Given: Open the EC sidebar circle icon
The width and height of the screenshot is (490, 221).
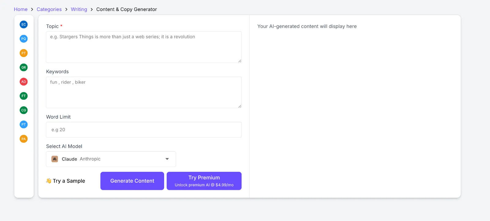Looking at the screenshot, I should coord(24,24).
